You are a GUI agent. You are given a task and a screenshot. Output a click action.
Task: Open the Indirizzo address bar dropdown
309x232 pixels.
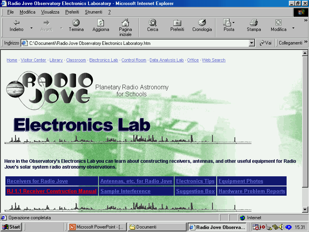click(x=252, y=43)
